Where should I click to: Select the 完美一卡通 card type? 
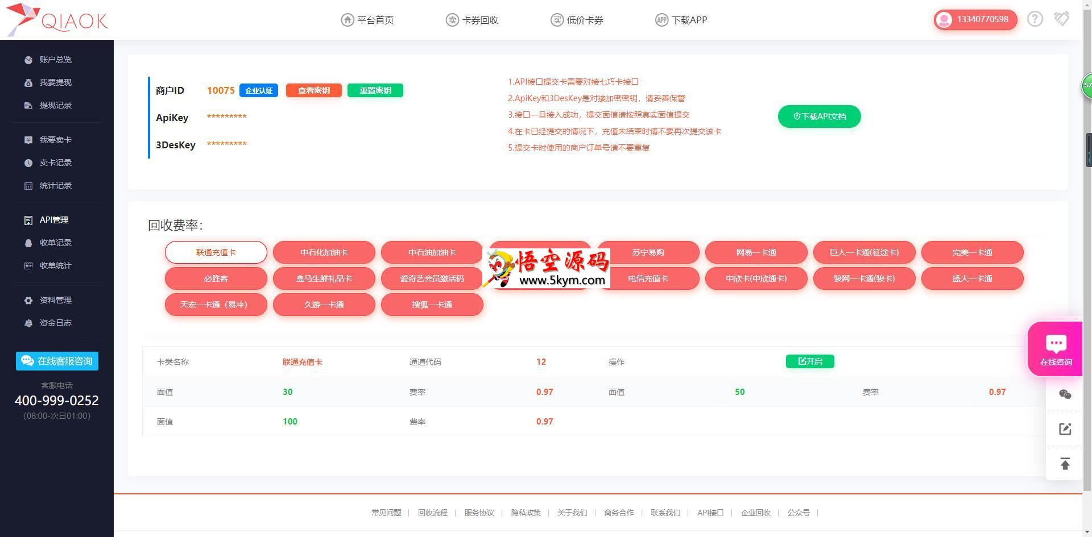pos(973,252)
